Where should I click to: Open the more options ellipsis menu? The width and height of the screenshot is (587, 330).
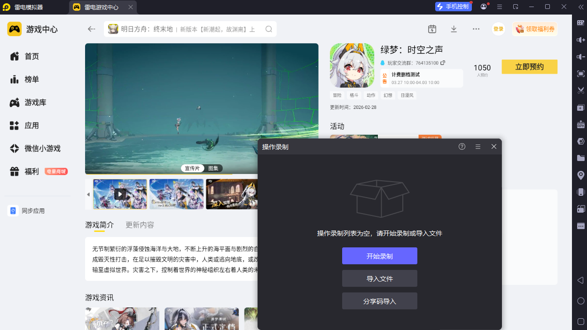pos(476,29)
